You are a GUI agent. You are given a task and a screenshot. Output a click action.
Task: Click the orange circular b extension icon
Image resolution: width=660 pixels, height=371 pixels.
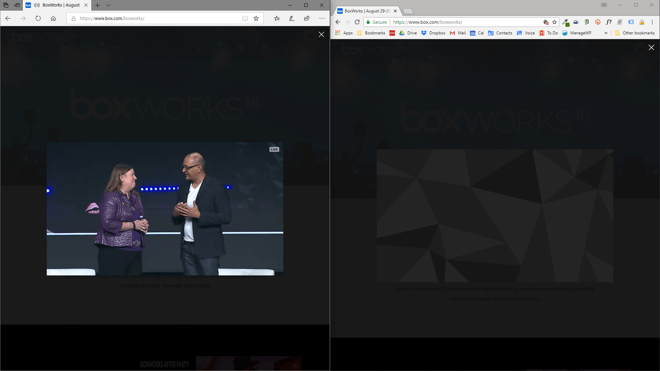[598, 22]
